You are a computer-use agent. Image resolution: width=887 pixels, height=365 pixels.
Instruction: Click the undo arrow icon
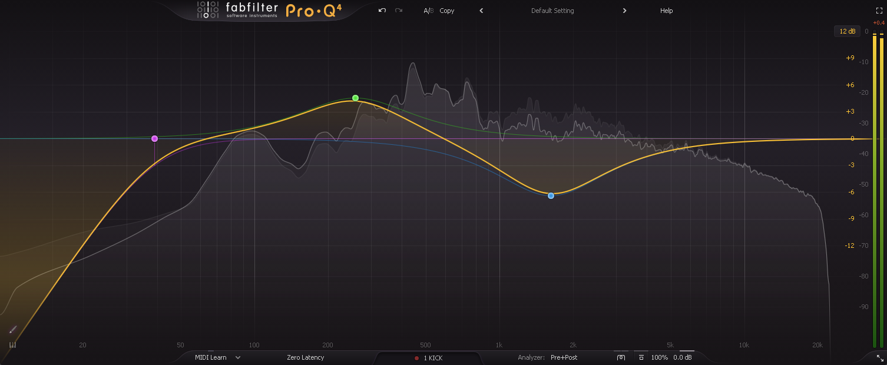382,11
